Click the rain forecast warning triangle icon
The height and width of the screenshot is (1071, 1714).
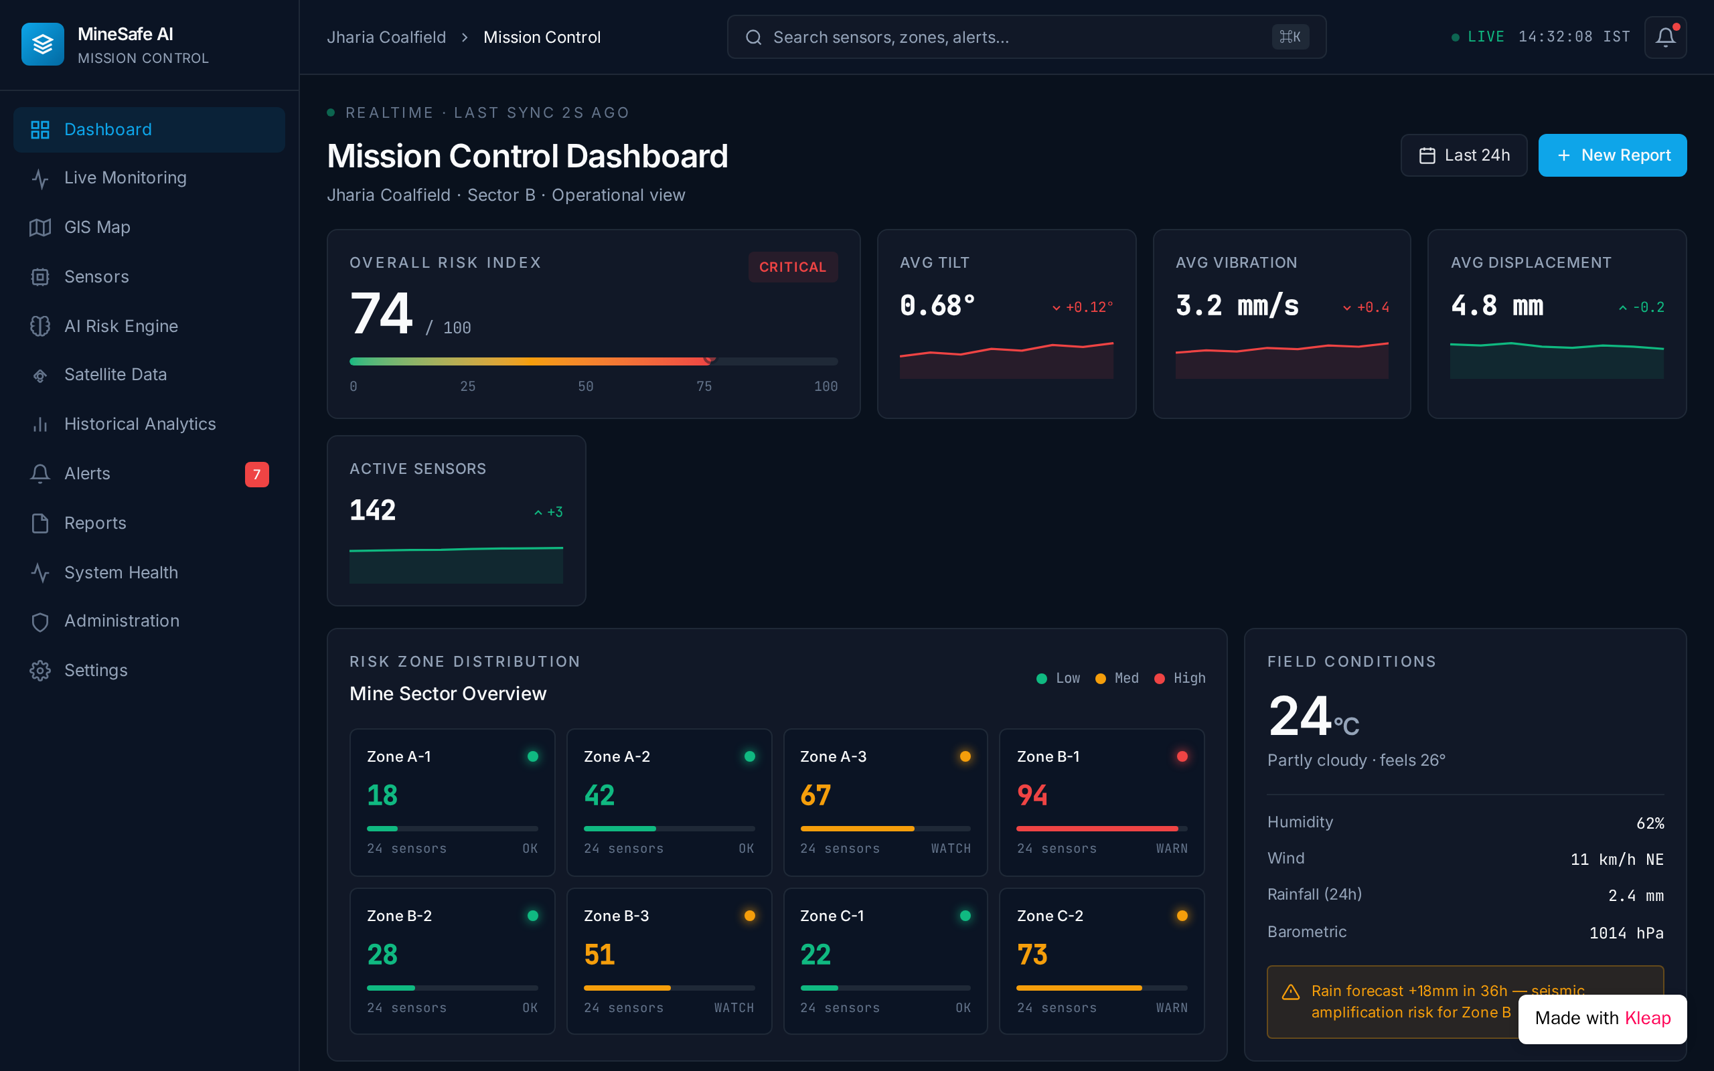coord(1290,991)
